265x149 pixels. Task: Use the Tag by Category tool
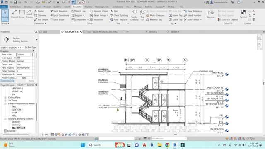(134, 15)
